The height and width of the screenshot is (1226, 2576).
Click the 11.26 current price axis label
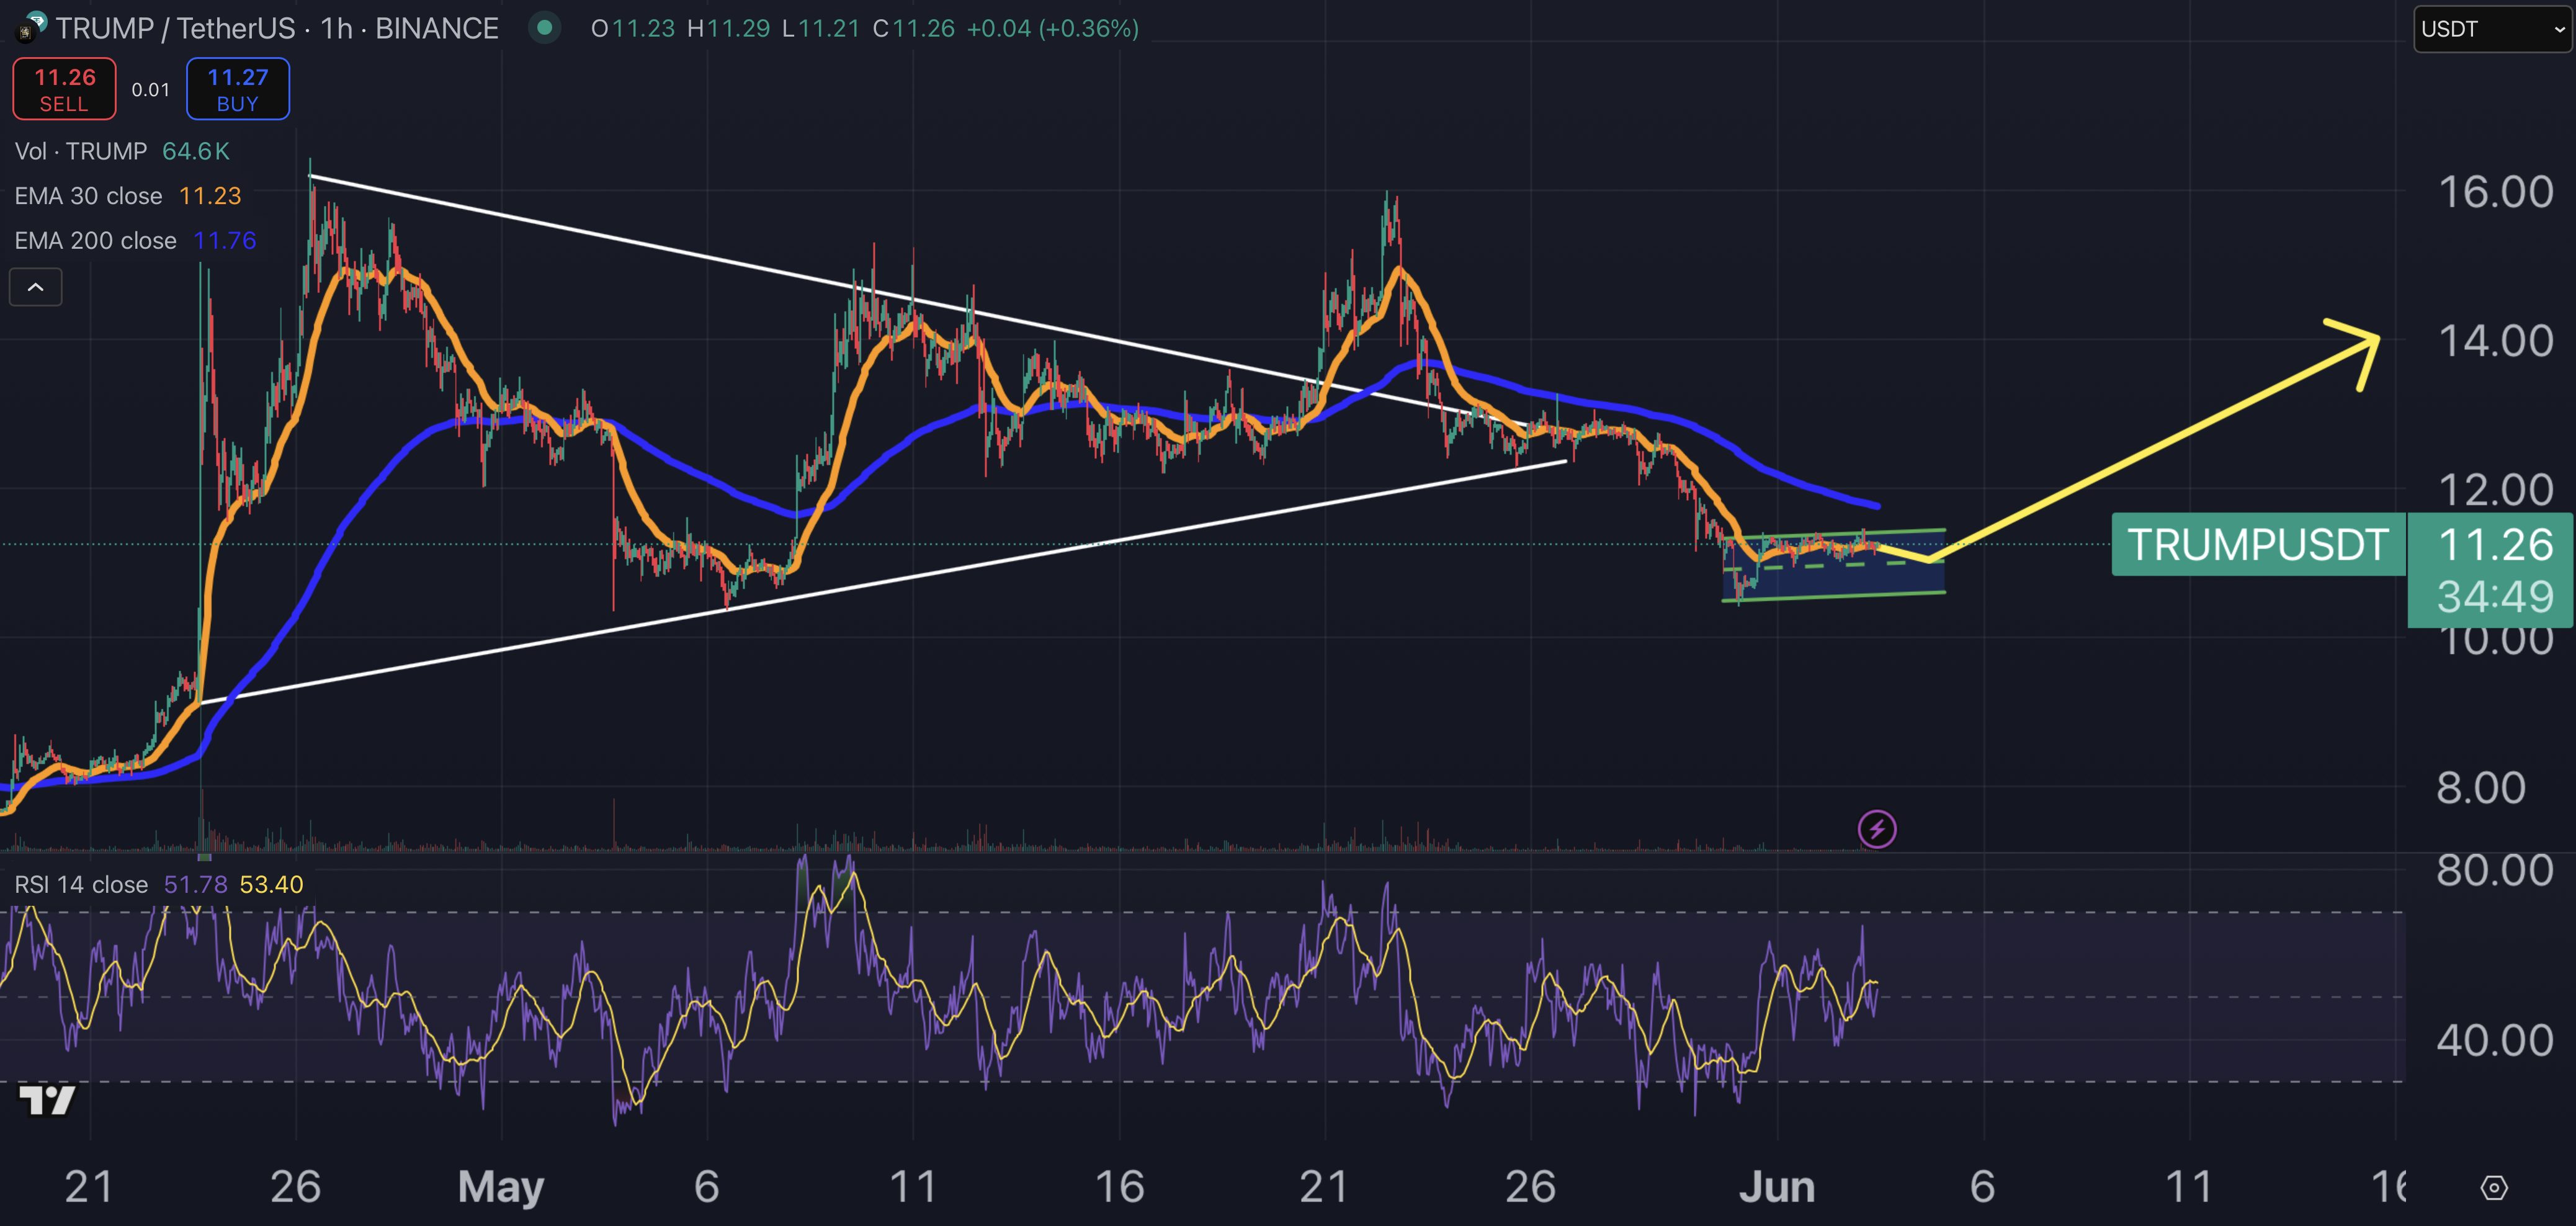pyautogui.click(x=2494, y=545)
